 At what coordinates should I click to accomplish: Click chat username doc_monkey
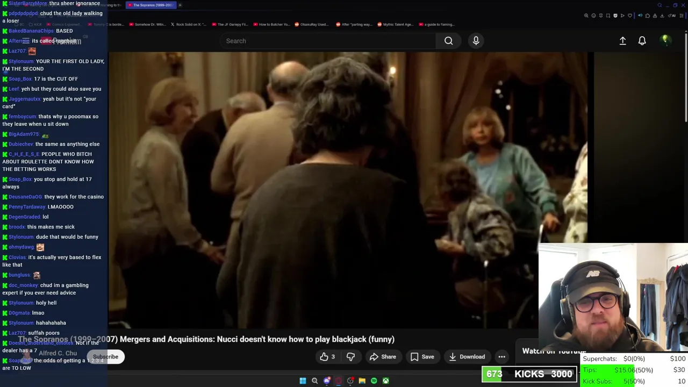click(x=23, y=285)
